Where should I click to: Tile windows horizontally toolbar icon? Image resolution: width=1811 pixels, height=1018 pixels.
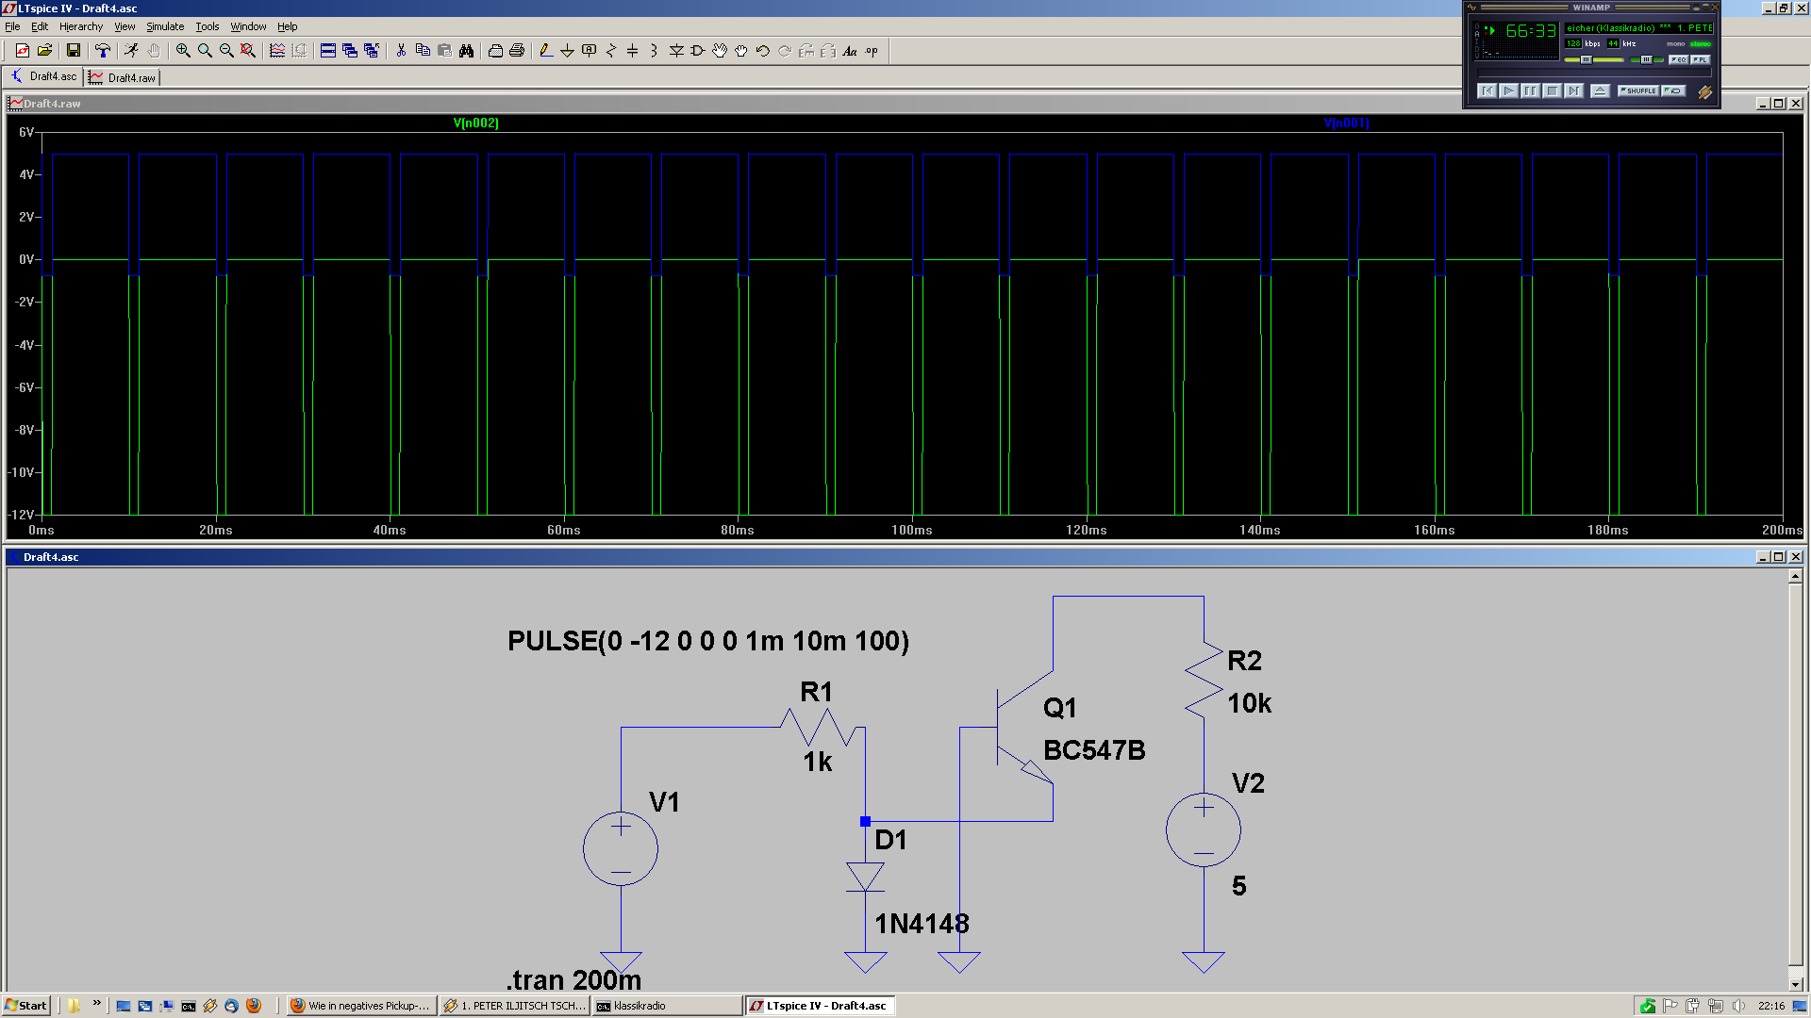[328, 51]
